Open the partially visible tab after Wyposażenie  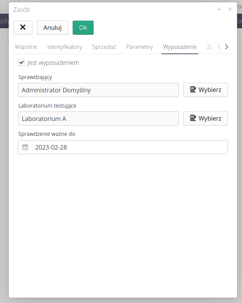coord(209,47)
